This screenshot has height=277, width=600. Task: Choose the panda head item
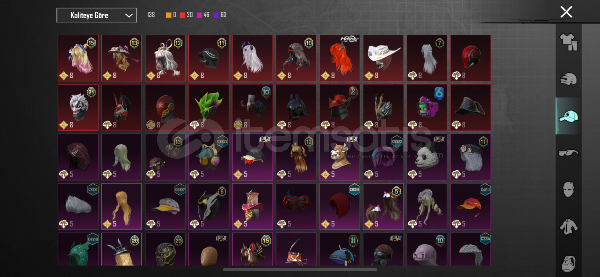[427, 157]
